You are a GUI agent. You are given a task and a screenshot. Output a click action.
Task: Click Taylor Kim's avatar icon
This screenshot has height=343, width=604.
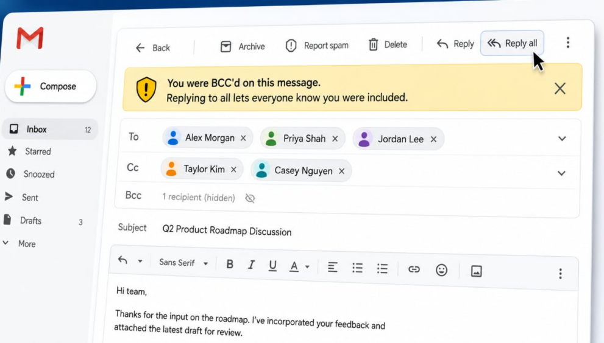point(171,168)
